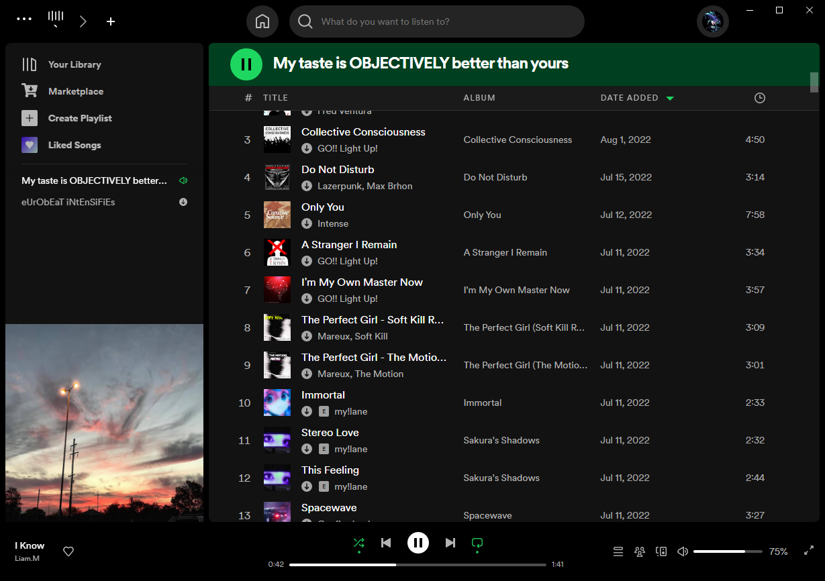Image resolution: width=825 pixels, height=581 pixels.
Task: Select the 'My taste is OBJECTIVELY better…' sidebar playlist
Action: 95,180
